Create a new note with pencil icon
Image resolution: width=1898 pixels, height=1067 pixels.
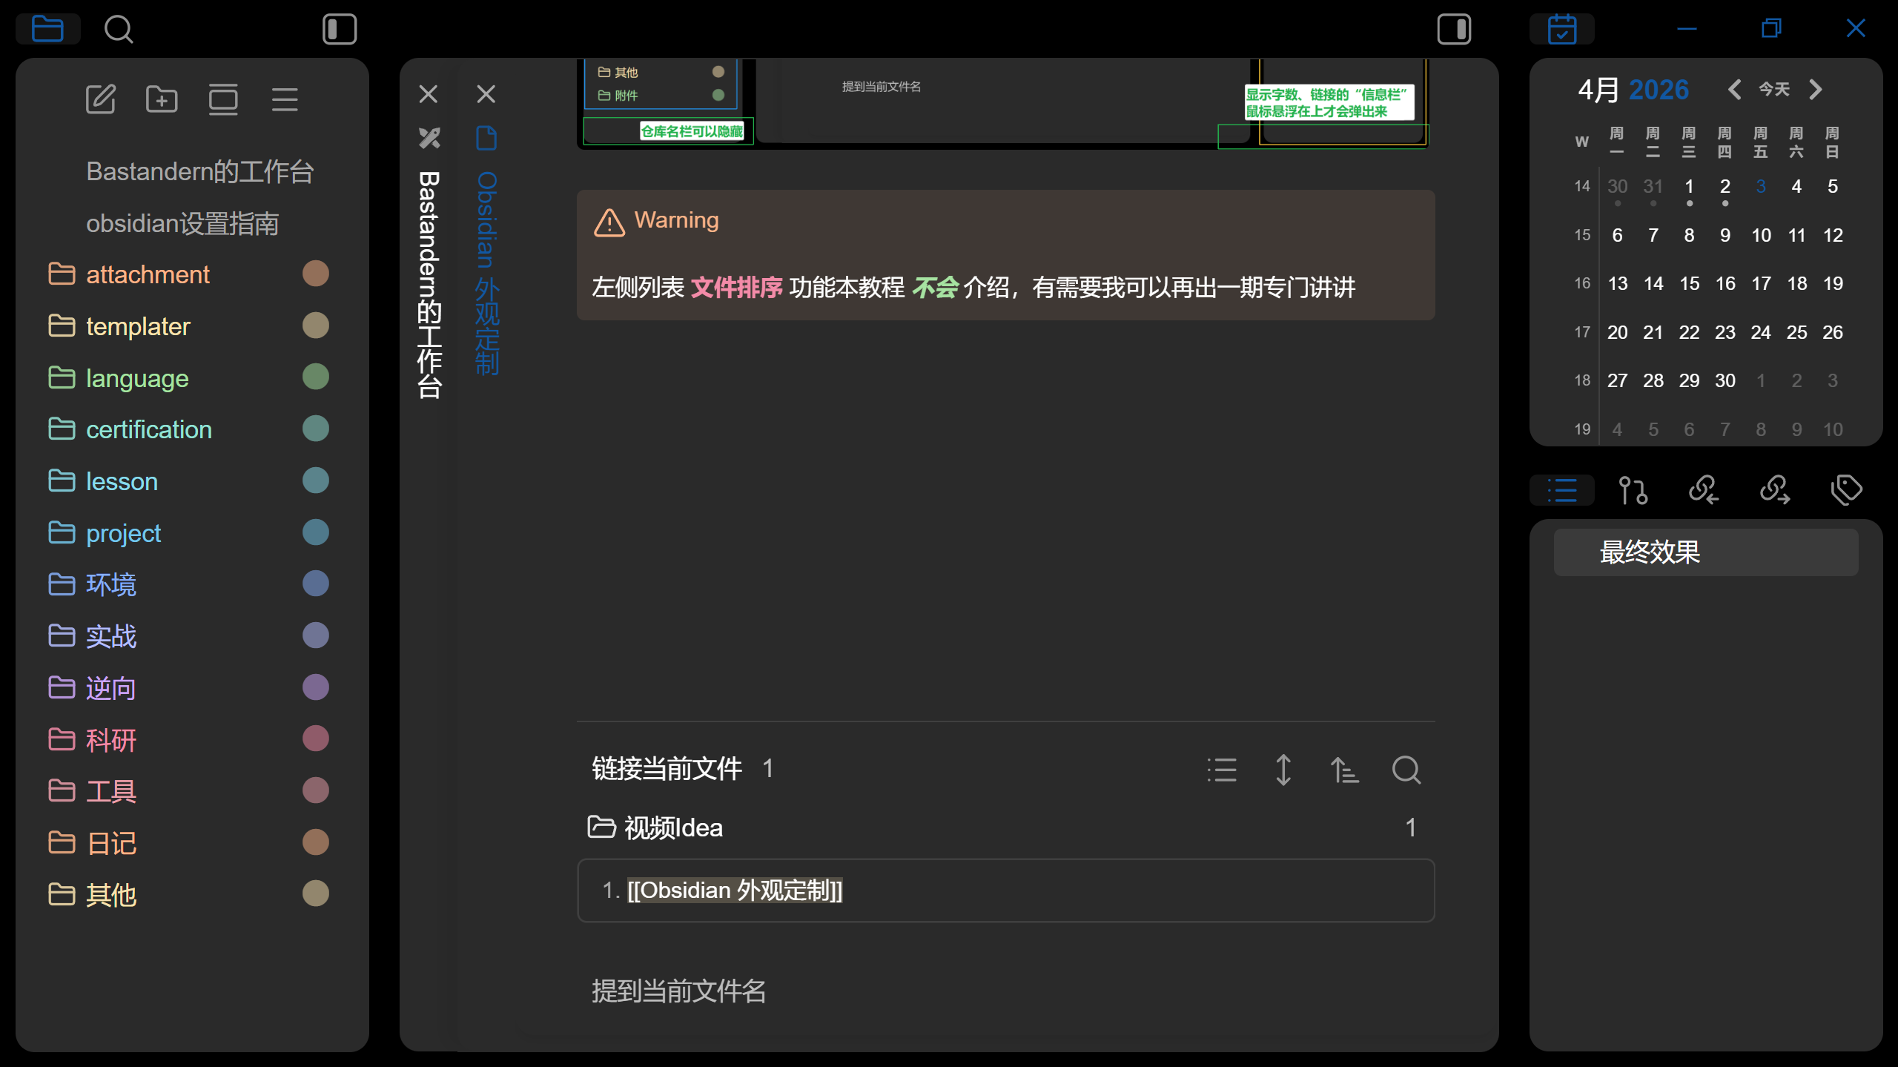pos(101,99)
